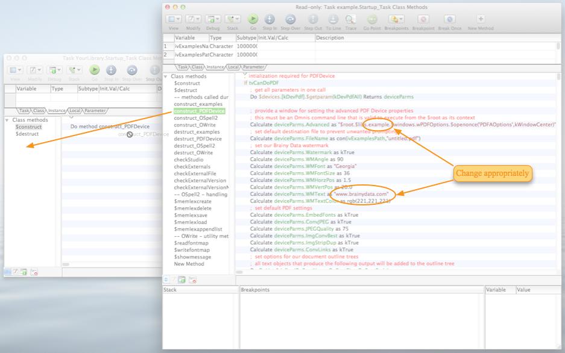Open the Breakpoints dropdown in the toolbar
The width and height of the screenshot is (565, 353).
click(x=396, y=19)
